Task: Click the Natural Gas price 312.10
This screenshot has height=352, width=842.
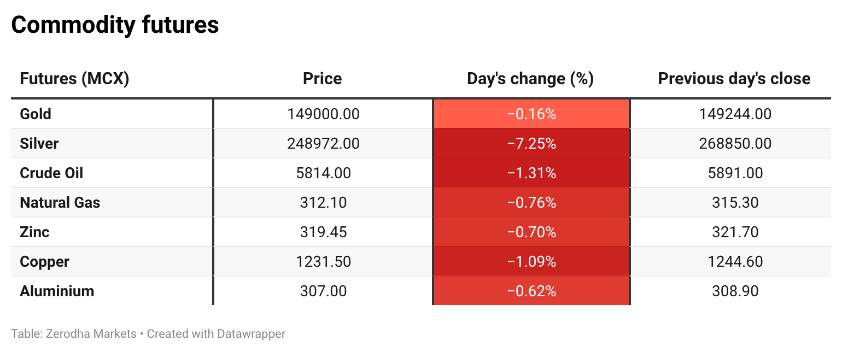Action: 323,203
